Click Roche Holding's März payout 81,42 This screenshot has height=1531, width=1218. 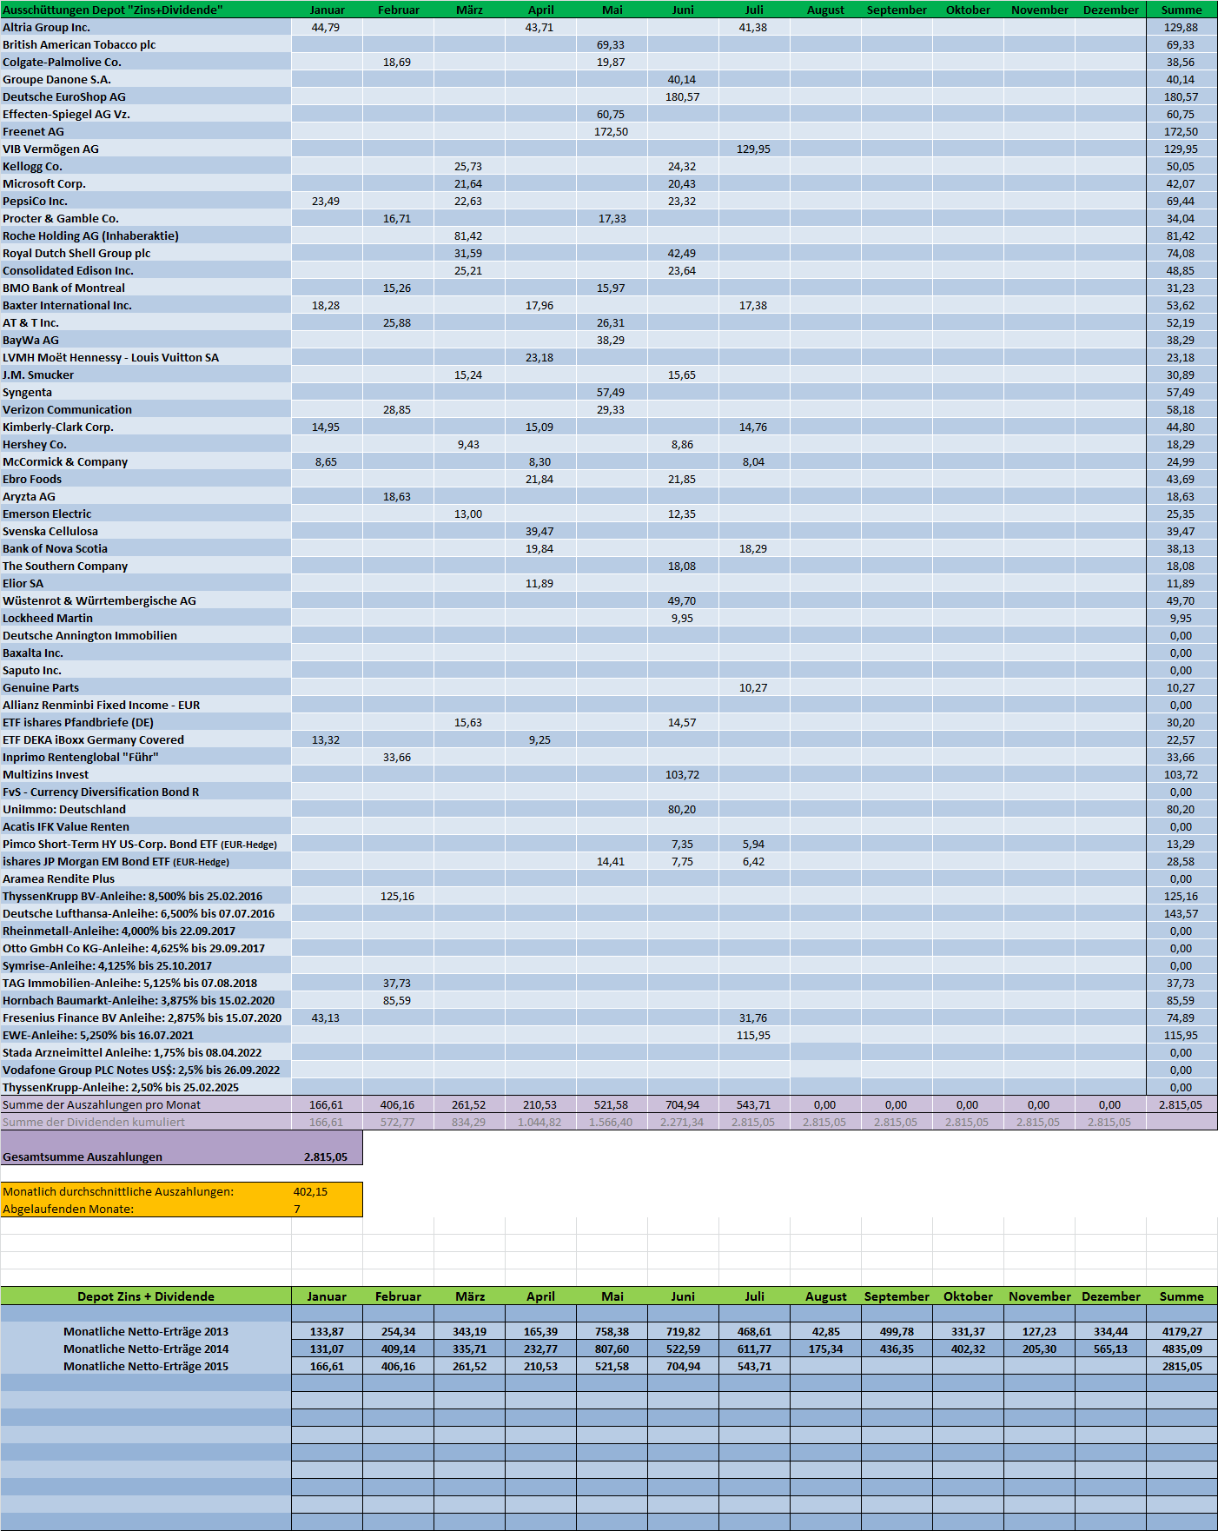(x=468, y=235)
